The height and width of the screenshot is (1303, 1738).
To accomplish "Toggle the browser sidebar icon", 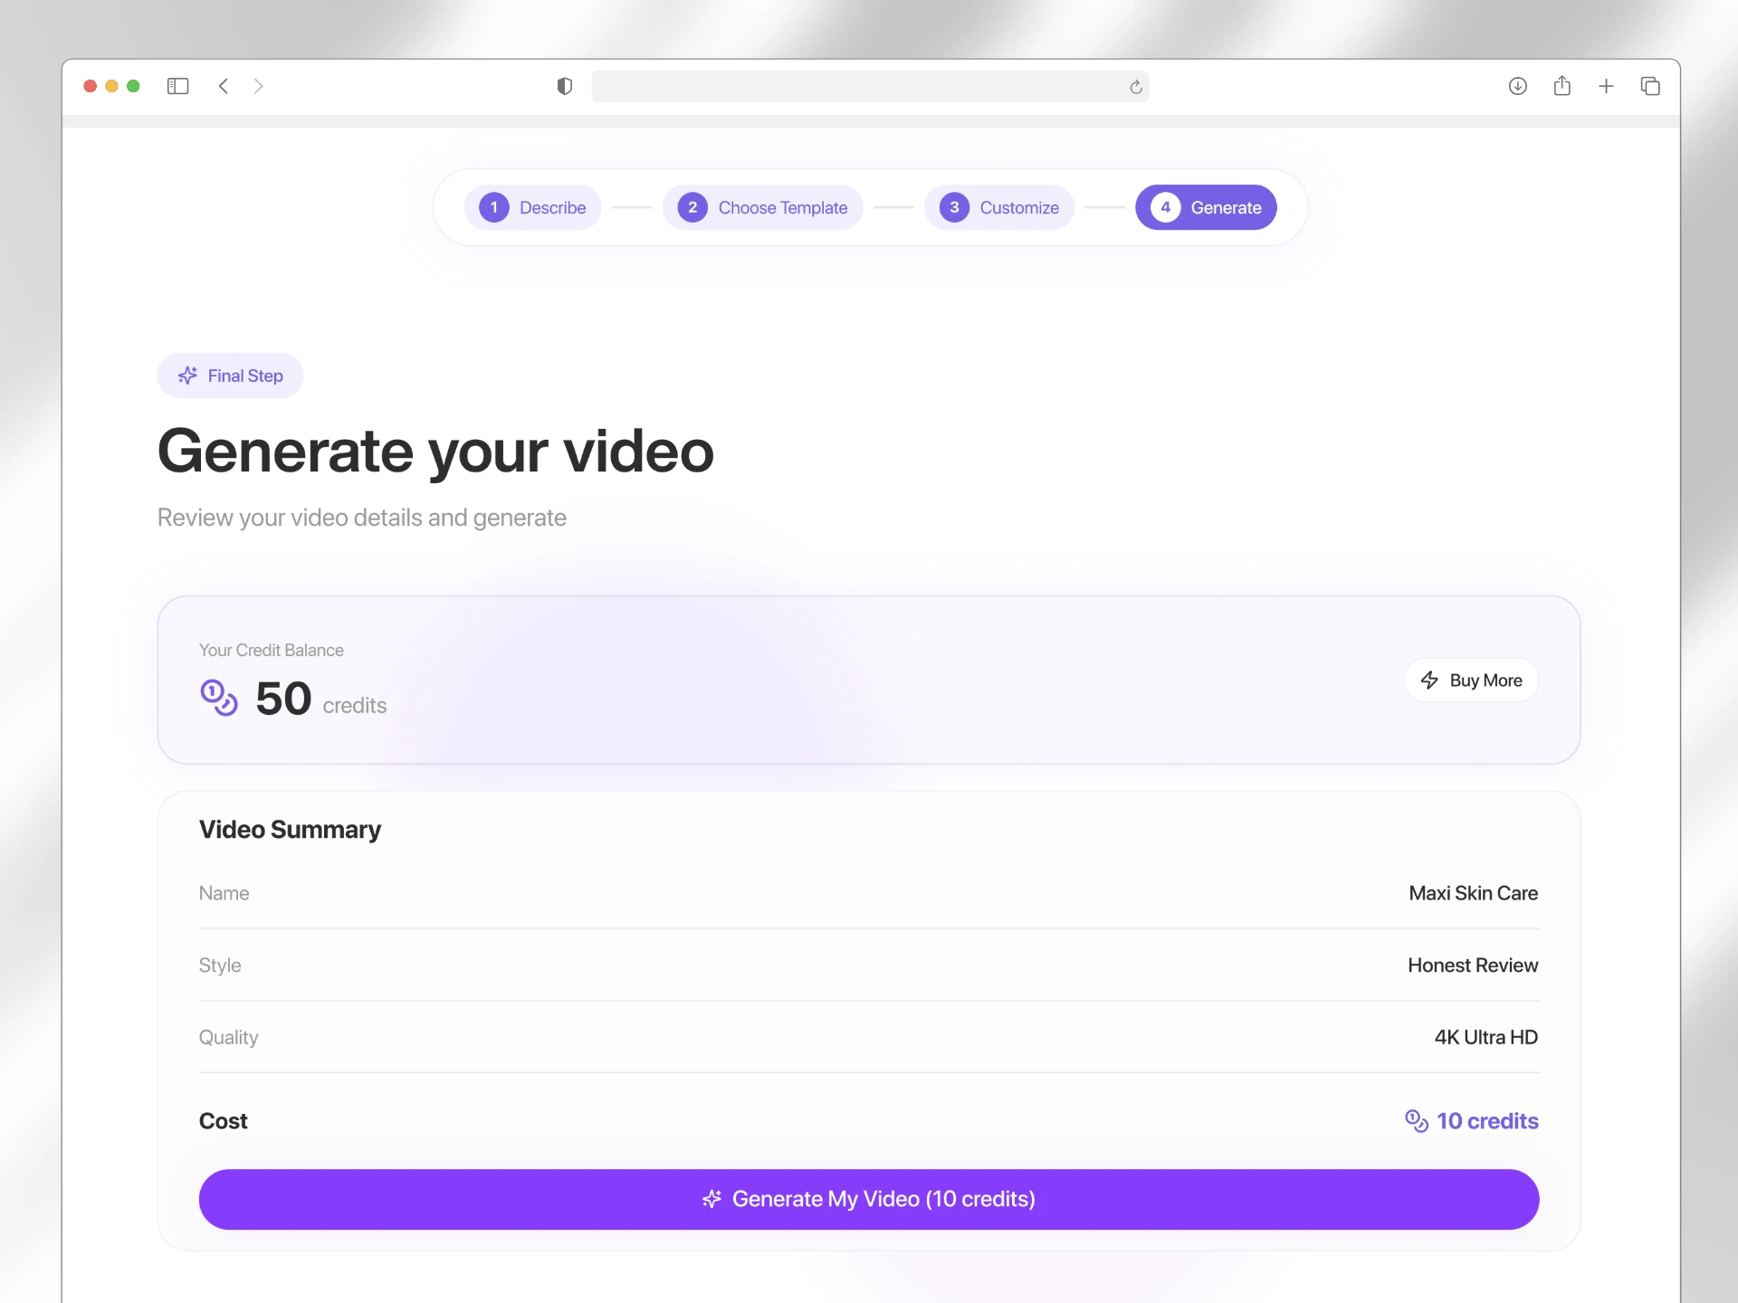I will pyautogui.click(x=177, y=86).
